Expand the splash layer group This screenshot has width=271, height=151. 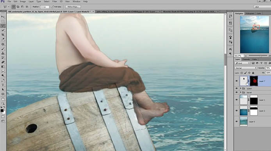pos(241,89)
